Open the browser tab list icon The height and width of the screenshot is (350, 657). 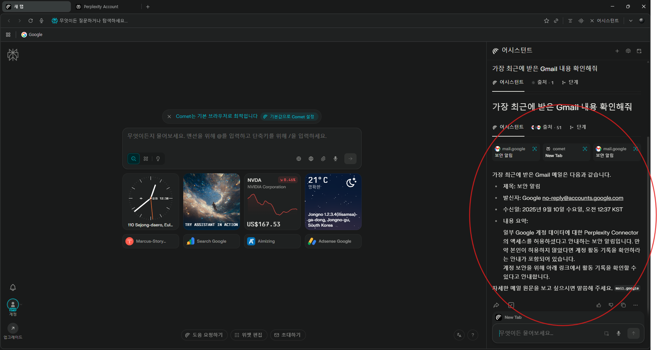[x=570, y=21]
